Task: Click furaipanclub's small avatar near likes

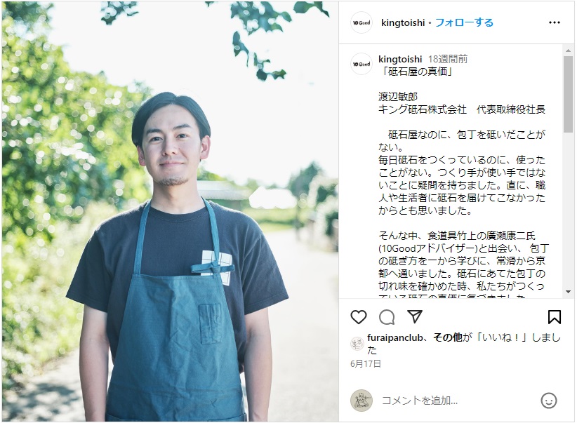Action: pyautogui.click(x=357, y=344)
